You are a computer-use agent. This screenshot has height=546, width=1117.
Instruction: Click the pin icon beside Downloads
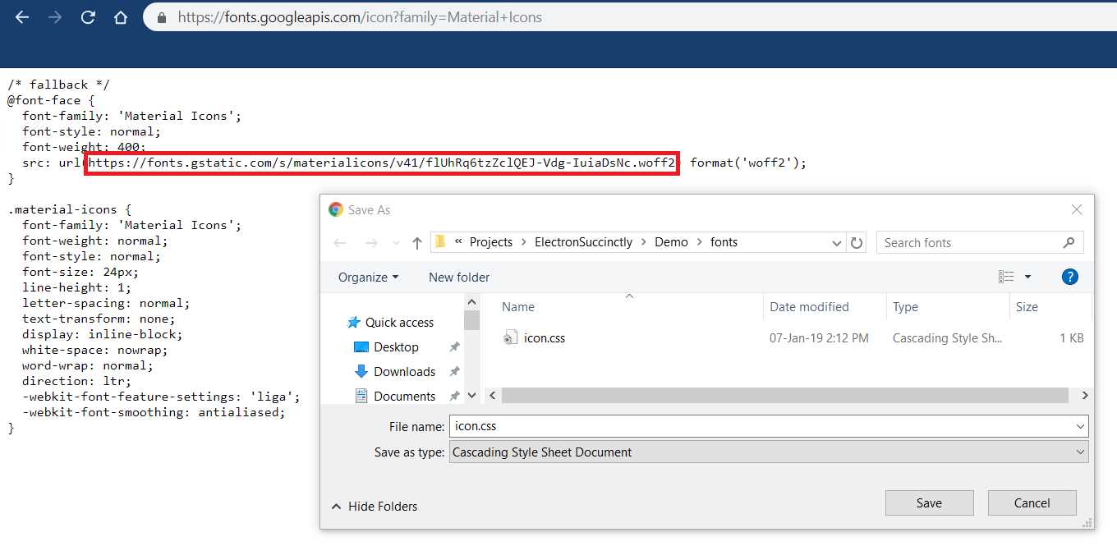pos(454,372)
